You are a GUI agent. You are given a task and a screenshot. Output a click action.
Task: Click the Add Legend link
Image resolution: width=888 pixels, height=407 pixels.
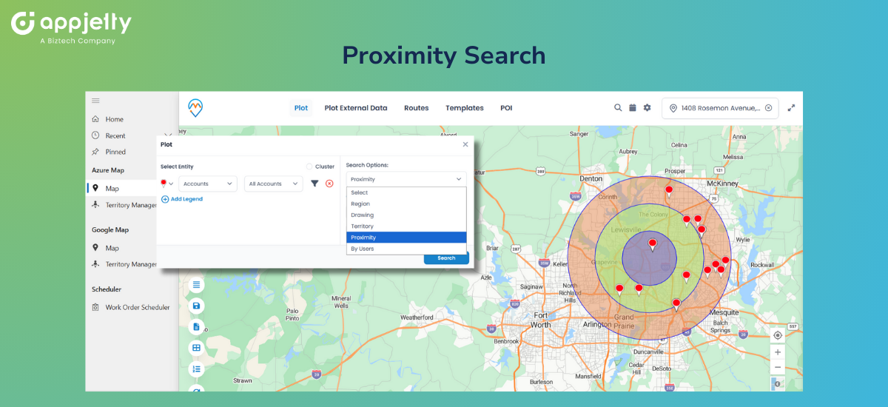pos(181,199)
